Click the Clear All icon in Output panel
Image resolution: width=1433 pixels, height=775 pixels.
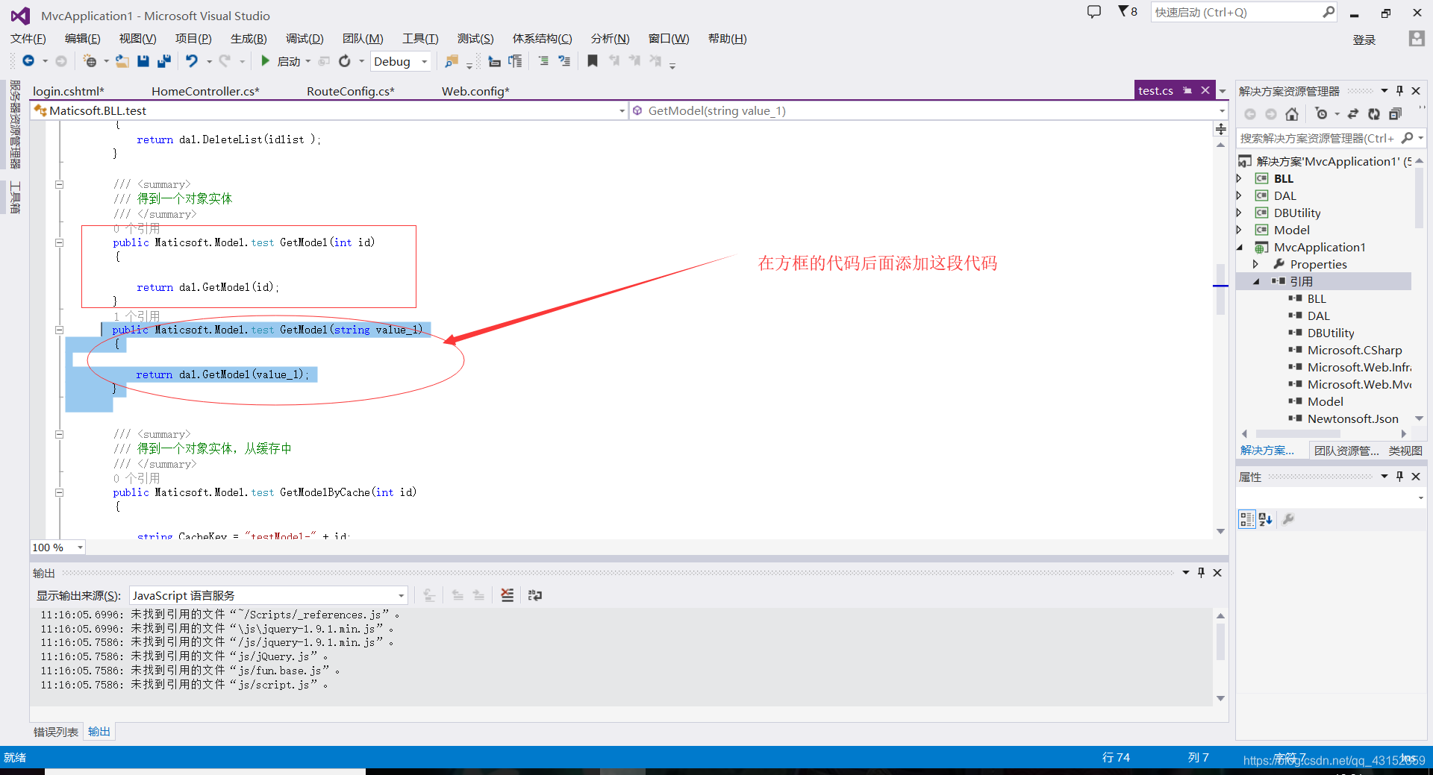tap(508, 595)
